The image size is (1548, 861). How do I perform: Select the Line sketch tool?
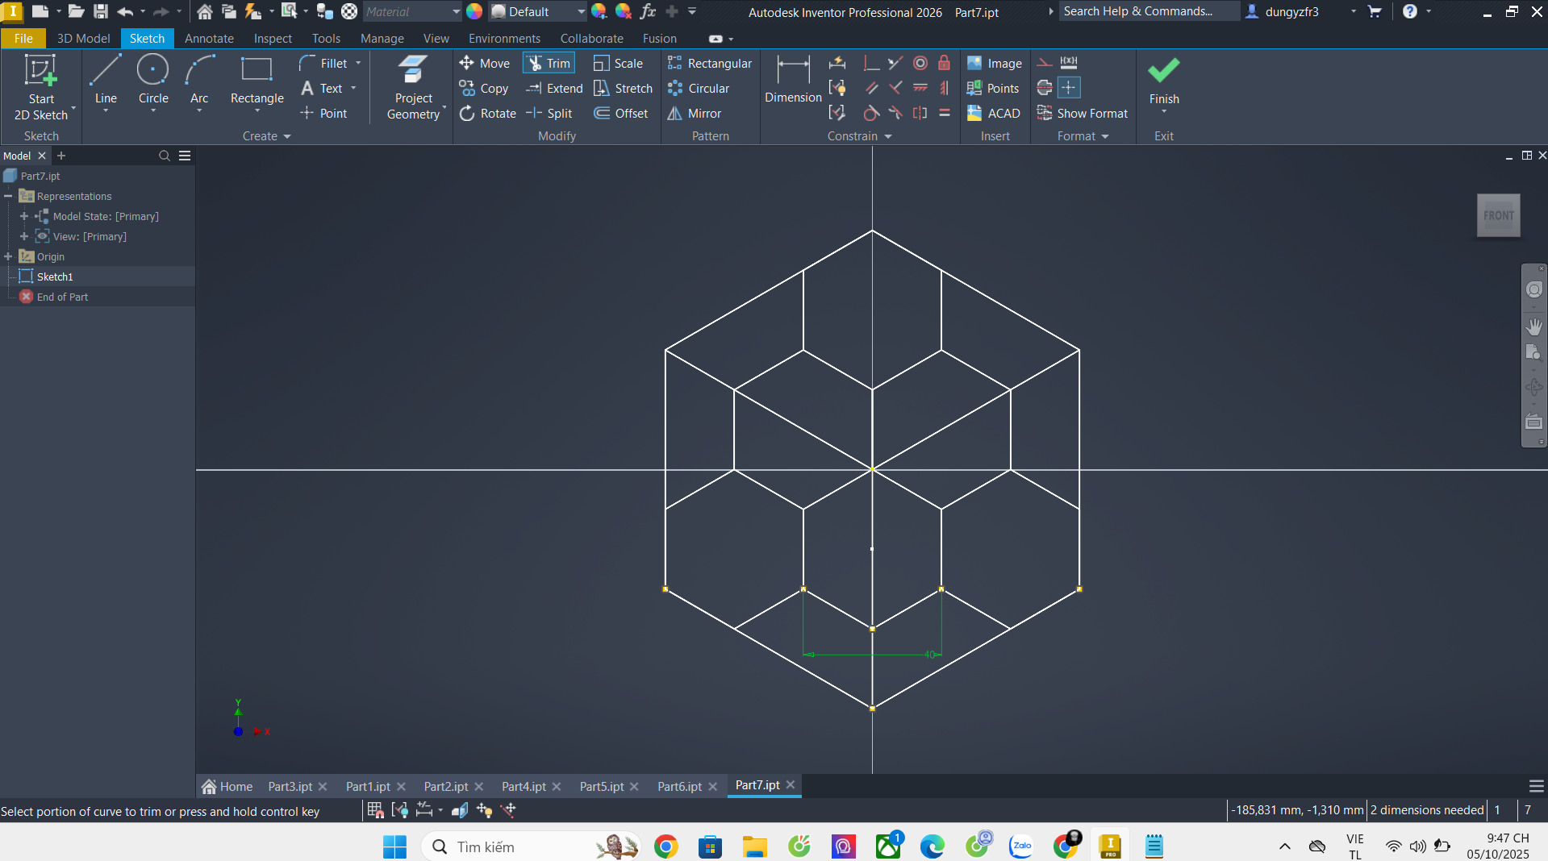pyautogui.click(x=106, y=81)
